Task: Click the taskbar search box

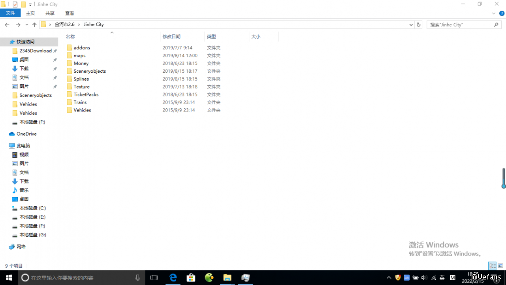Action: click(81, 277)
